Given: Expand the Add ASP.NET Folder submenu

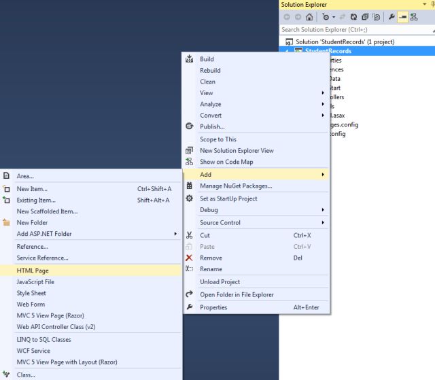Looking at the screenshot, I should [x=90, y=234].
